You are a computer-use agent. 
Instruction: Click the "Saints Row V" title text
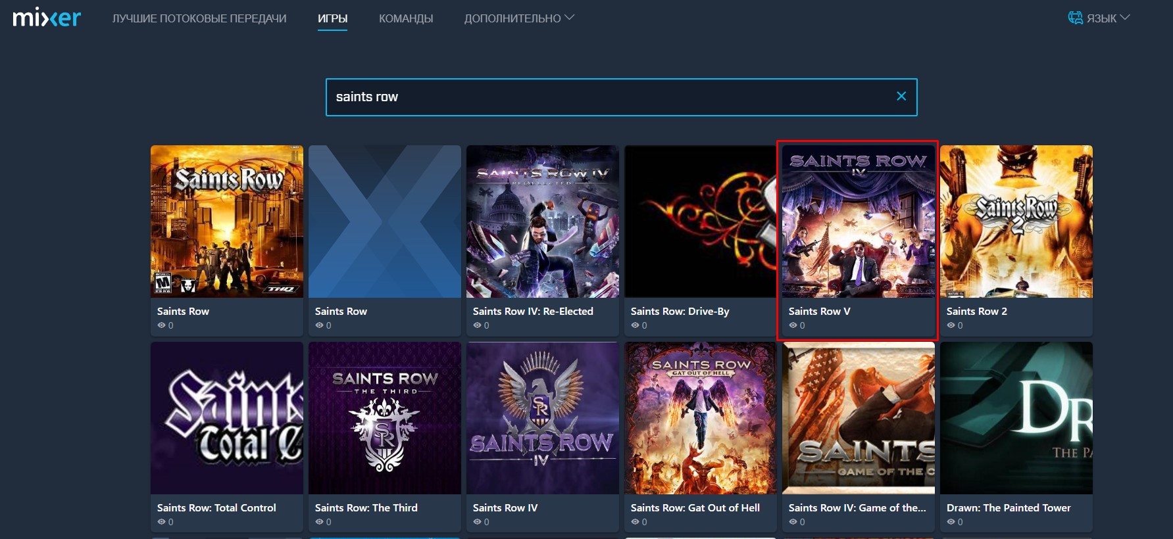[820, 312]
